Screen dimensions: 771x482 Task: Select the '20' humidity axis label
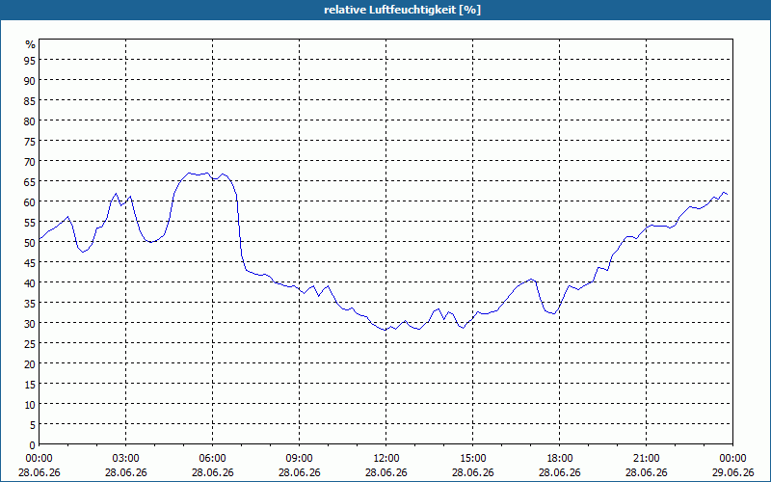pos(30,363)
